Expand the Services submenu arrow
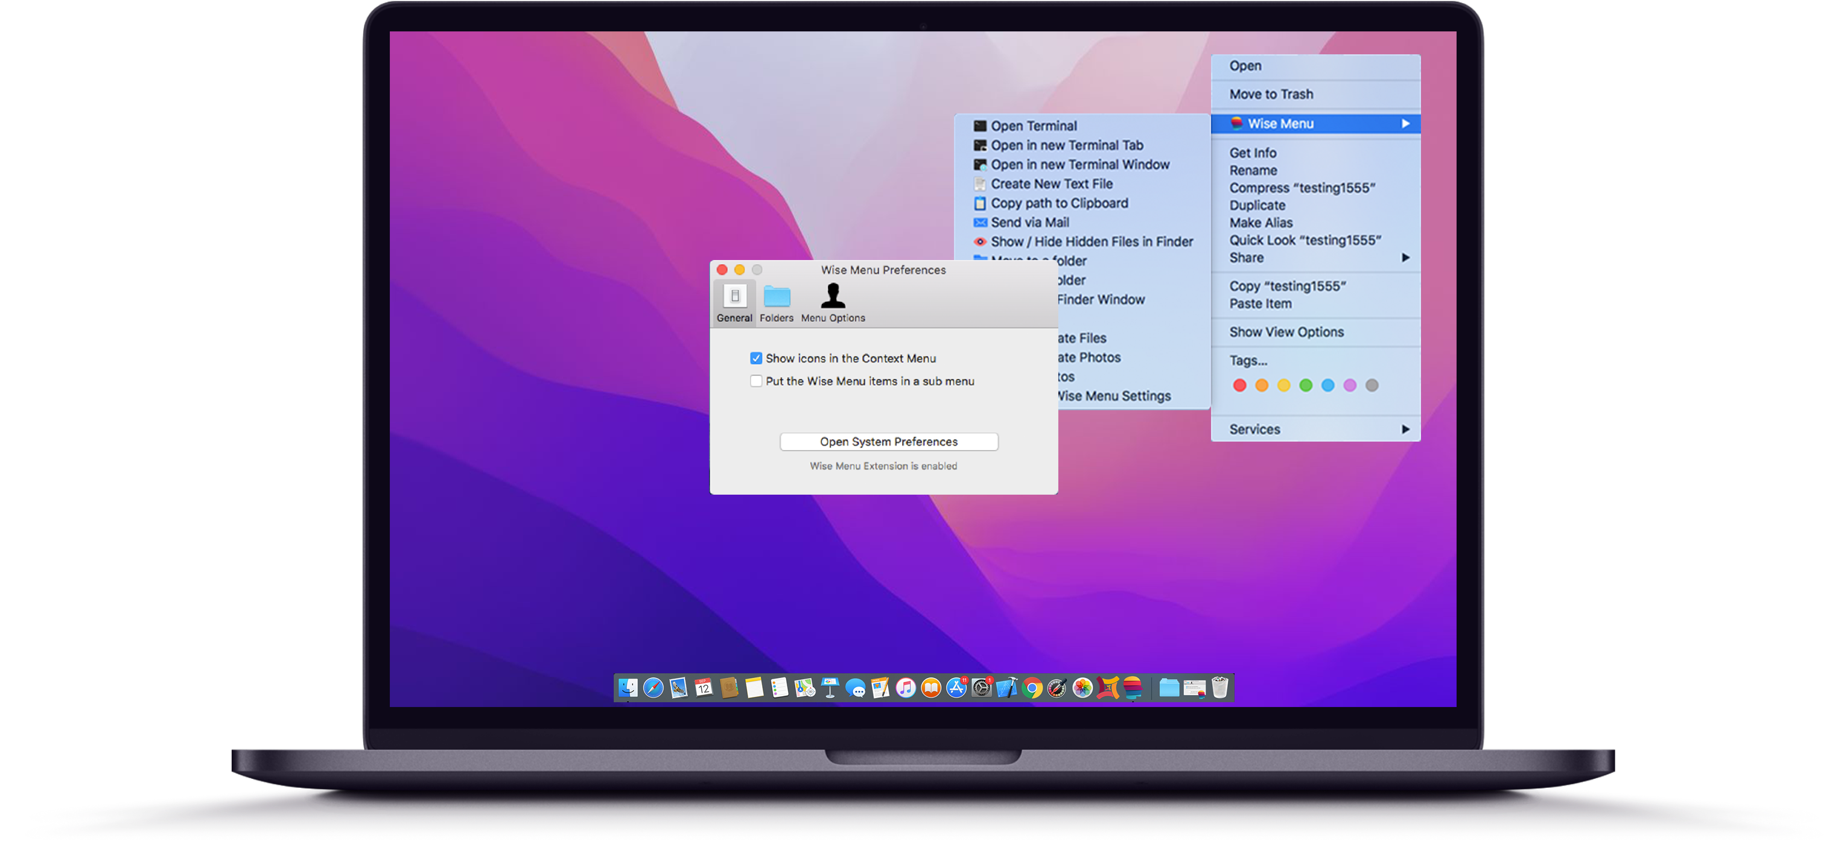Screen dimensions: 1847x844 pyautogui.click(x=1405, y=430)
